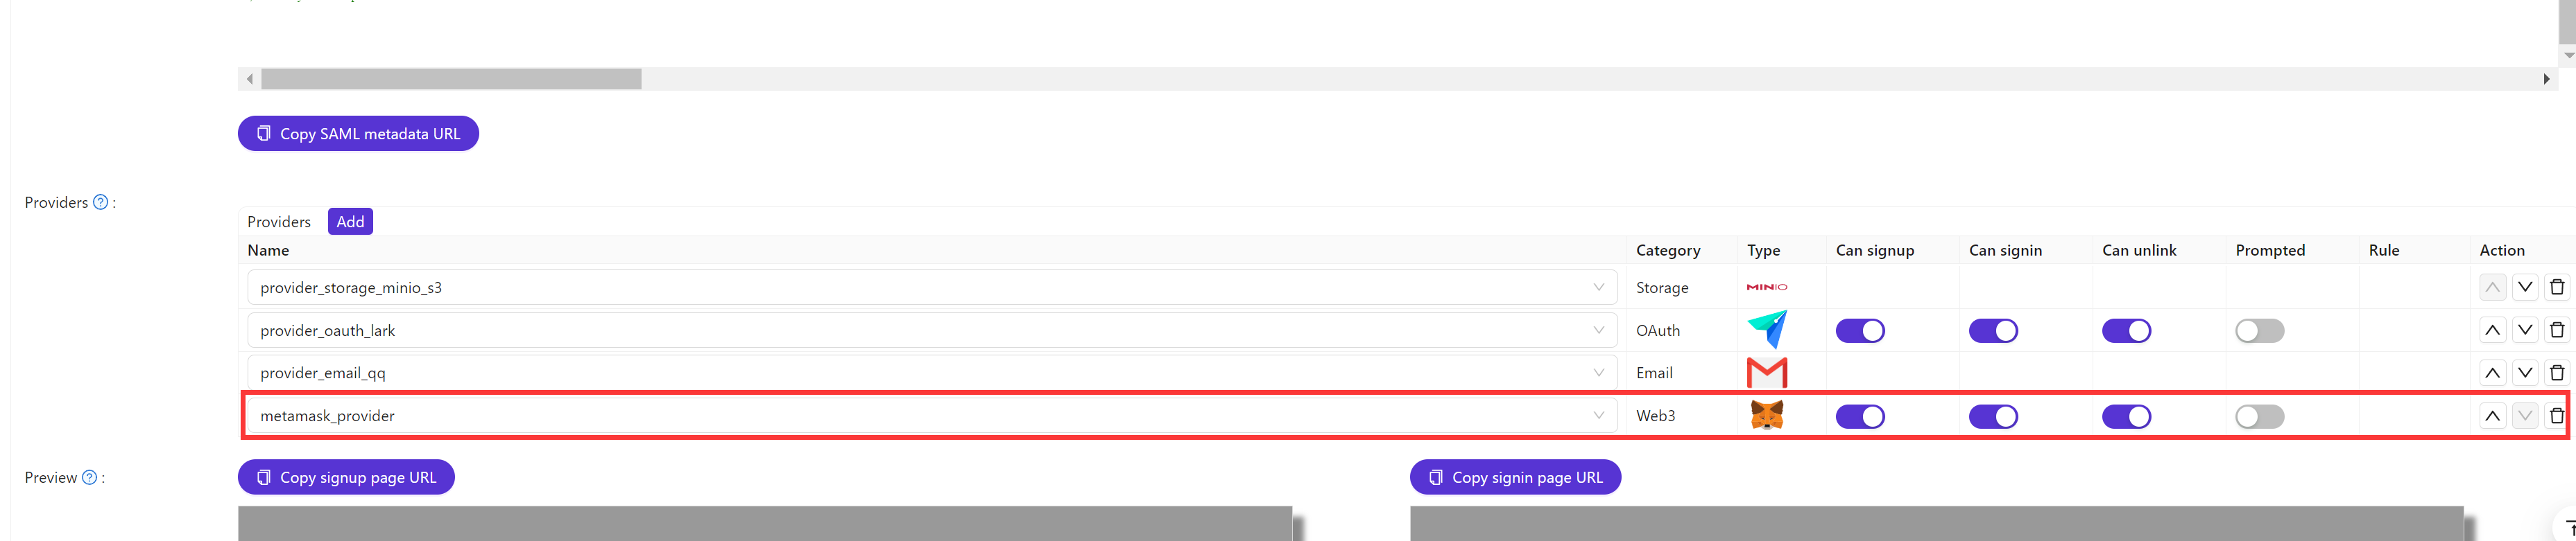Delete the provider_storage_minio_s3 row
This screenshot has width=2576, height=541.
tap(2556, 287)
